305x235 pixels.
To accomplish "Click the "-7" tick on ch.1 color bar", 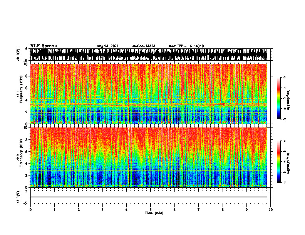I will coord(284,119).
